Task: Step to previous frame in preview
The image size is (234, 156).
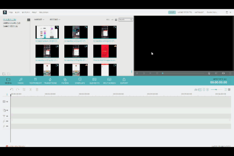Action: [x=137, y=73]
